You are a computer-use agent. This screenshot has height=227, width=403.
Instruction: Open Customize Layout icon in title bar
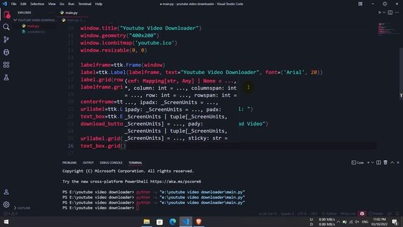point(360,4)
